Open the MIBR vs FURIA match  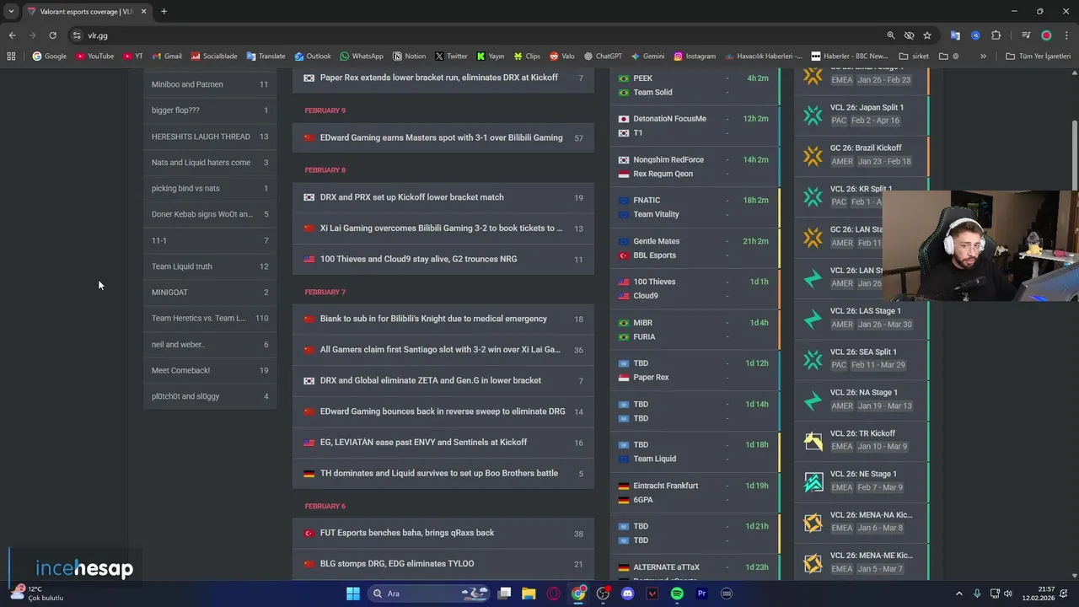click(x=695, y=330)
